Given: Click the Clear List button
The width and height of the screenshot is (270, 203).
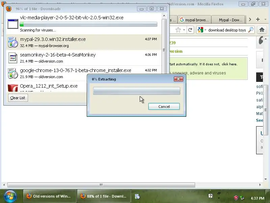Looking at the screenshot, I should click(x=18, y=98).
